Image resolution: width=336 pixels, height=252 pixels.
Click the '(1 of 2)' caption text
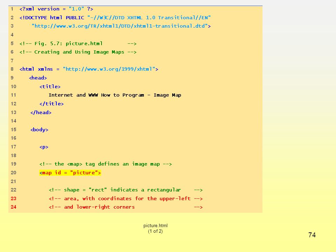tap(155, 231)
